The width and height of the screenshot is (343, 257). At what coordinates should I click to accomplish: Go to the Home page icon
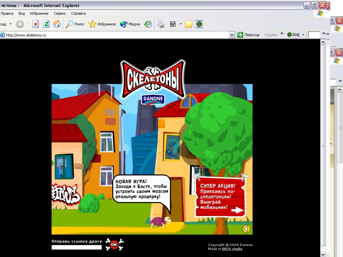pos(57,24)
